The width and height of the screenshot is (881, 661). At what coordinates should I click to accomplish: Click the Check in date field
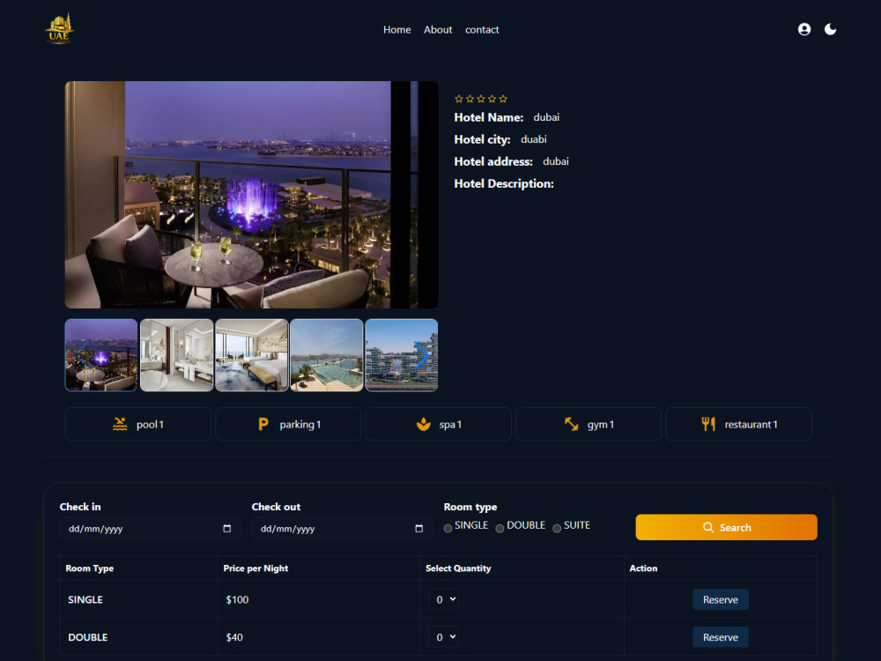tap(151, 528)
